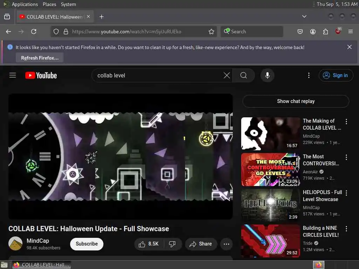Open tracking protection shield icon
The height and width of the screenshot is (269, 359).
coord(56,32)
